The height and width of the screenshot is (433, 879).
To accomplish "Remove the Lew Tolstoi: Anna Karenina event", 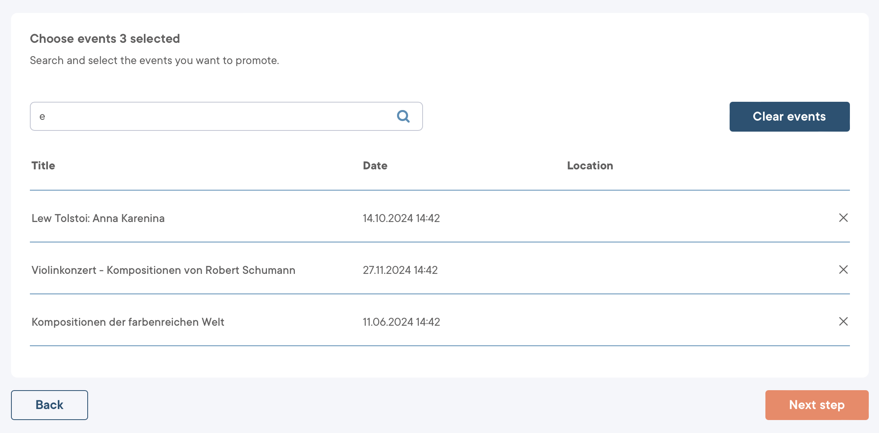I will [843, 218].
